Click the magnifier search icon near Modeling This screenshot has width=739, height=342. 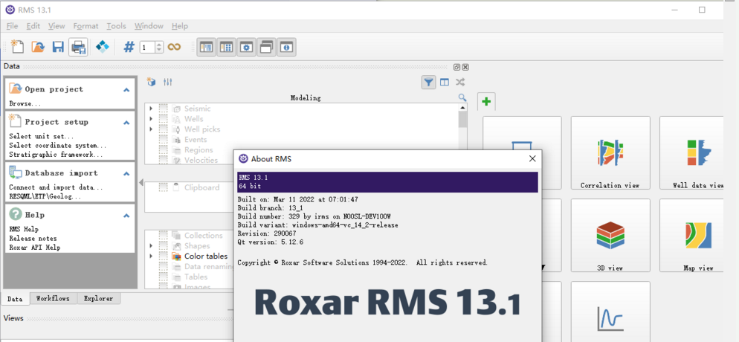coord(462,97)
